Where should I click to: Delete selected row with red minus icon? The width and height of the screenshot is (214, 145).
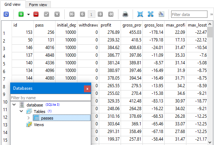(36, 14)
